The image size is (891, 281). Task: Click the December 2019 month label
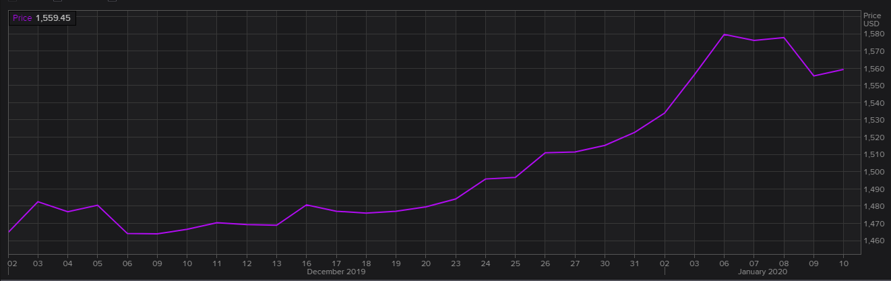click(x=336, y=272)
